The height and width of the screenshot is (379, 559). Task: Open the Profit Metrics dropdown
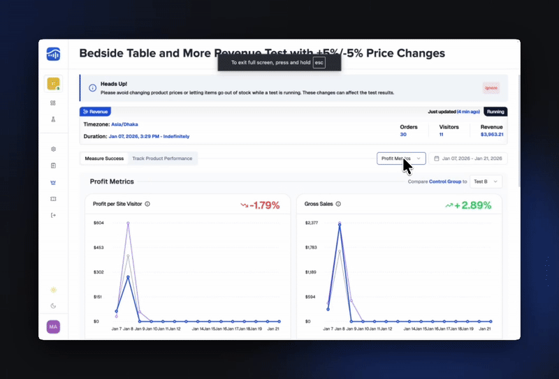tap(401, 158)
